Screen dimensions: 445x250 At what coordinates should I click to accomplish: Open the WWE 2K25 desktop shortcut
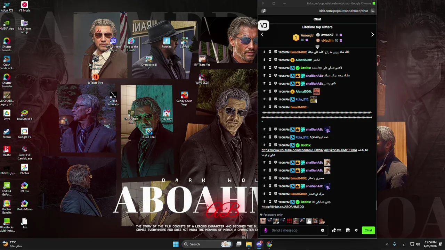202,79
